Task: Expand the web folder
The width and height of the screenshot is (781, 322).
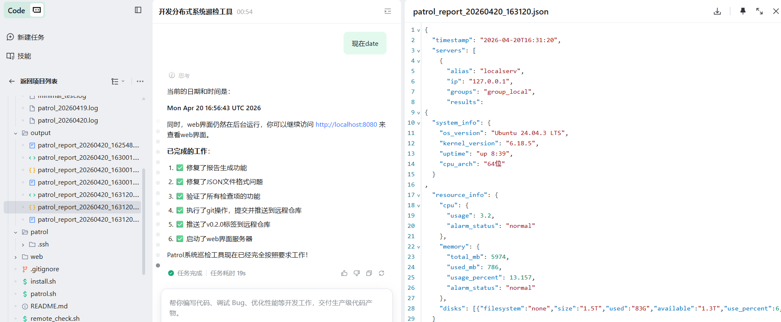Action: [x=16, y=257]
